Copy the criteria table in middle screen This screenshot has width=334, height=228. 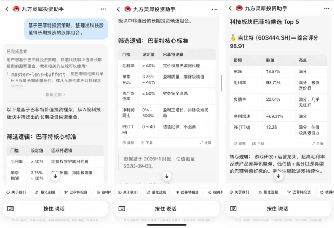tap(128, 143)
